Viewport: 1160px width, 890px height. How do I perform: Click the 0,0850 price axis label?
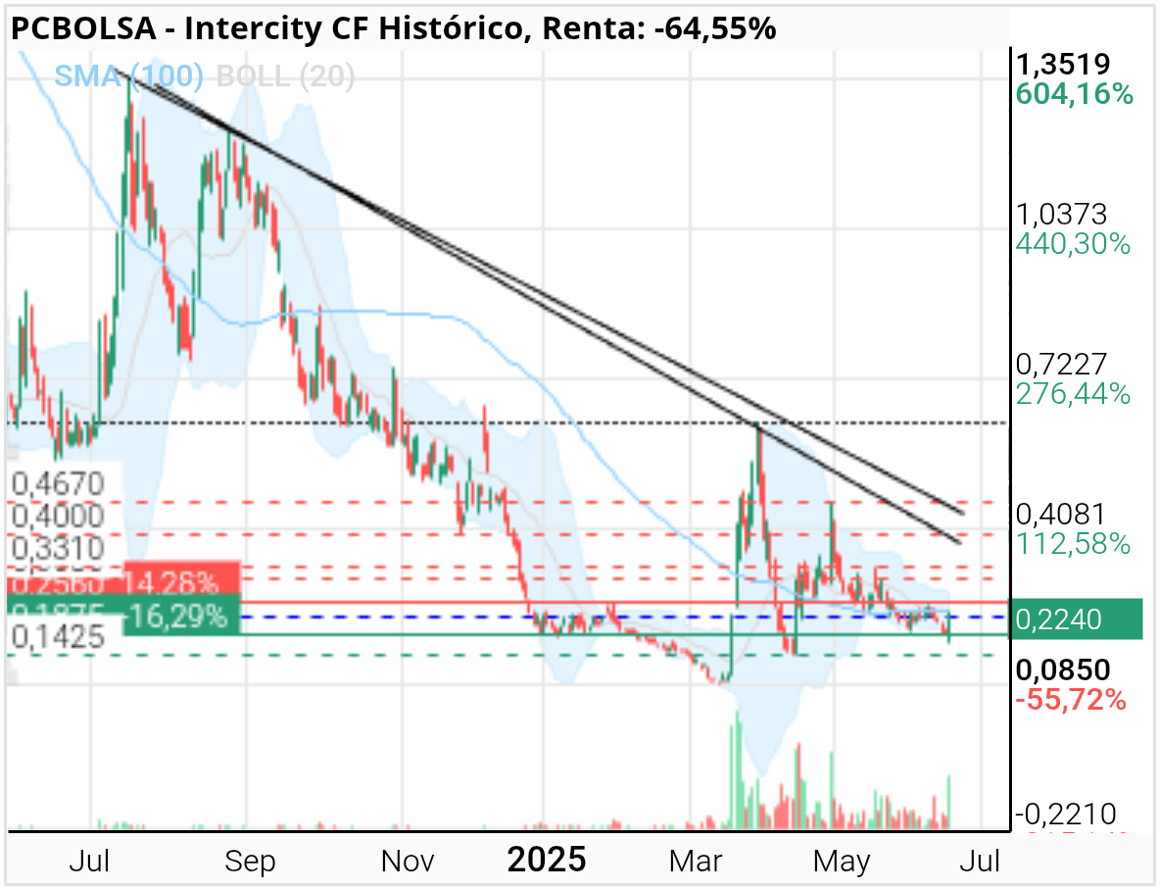coord(1063,669)
